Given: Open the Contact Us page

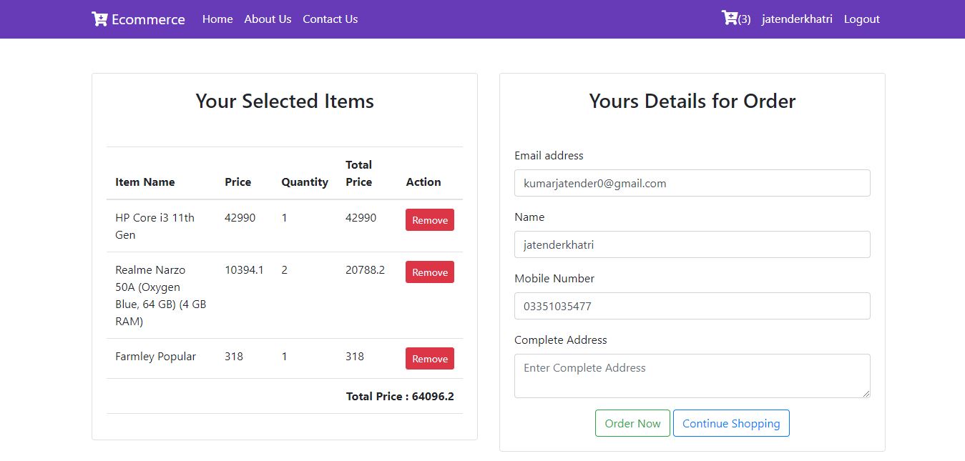Looking at the screenshot, I should click(330, 19).
